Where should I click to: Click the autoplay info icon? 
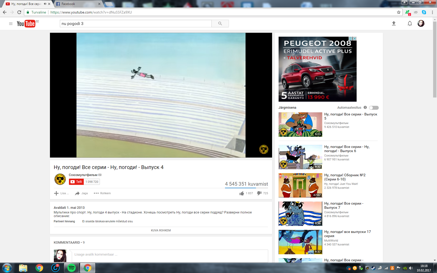(x=365, y=107)
